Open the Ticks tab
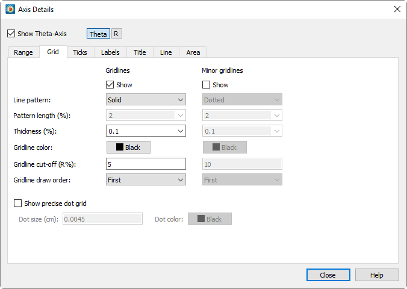 tap(80, 52)
